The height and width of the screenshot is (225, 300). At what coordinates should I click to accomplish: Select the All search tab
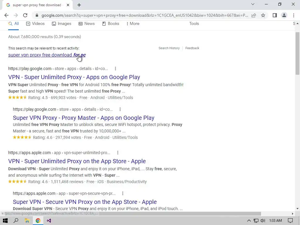[x=13, y=23]
